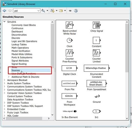Collapse the Simulink tree node
This screenshot has width=132, height=128.
4,22
